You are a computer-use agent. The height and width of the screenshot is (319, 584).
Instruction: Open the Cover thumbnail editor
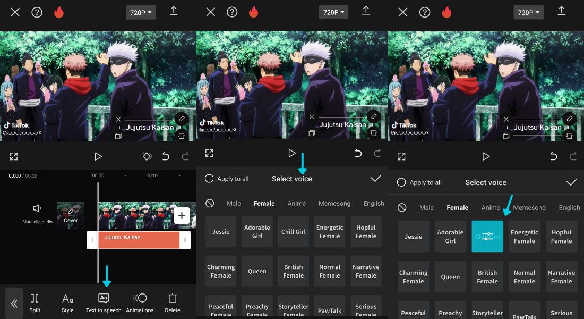[x=71, y=215]
